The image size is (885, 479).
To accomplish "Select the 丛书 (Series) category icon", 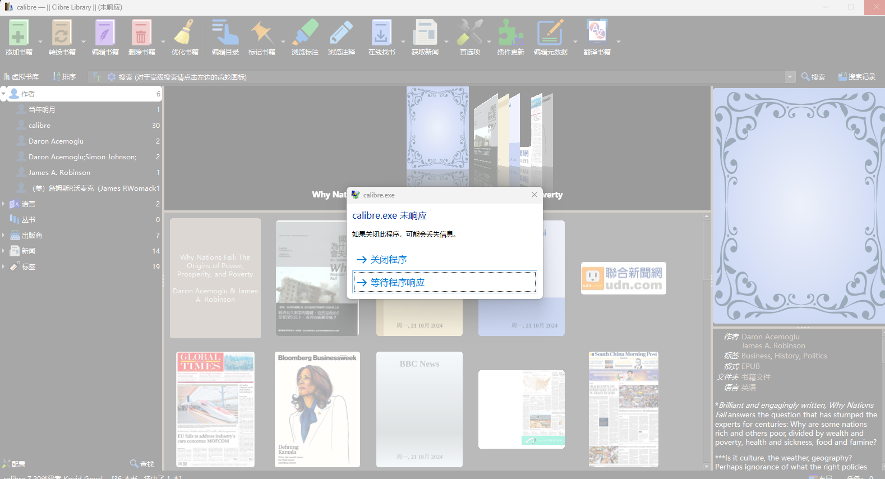I will (15, 219).
